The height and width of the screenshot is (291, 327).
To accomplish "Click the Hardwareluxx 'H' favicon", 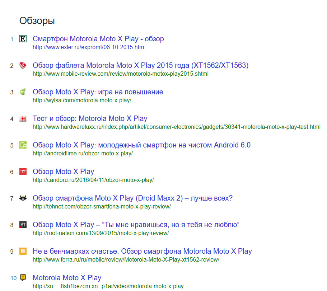I will (23, 119).
